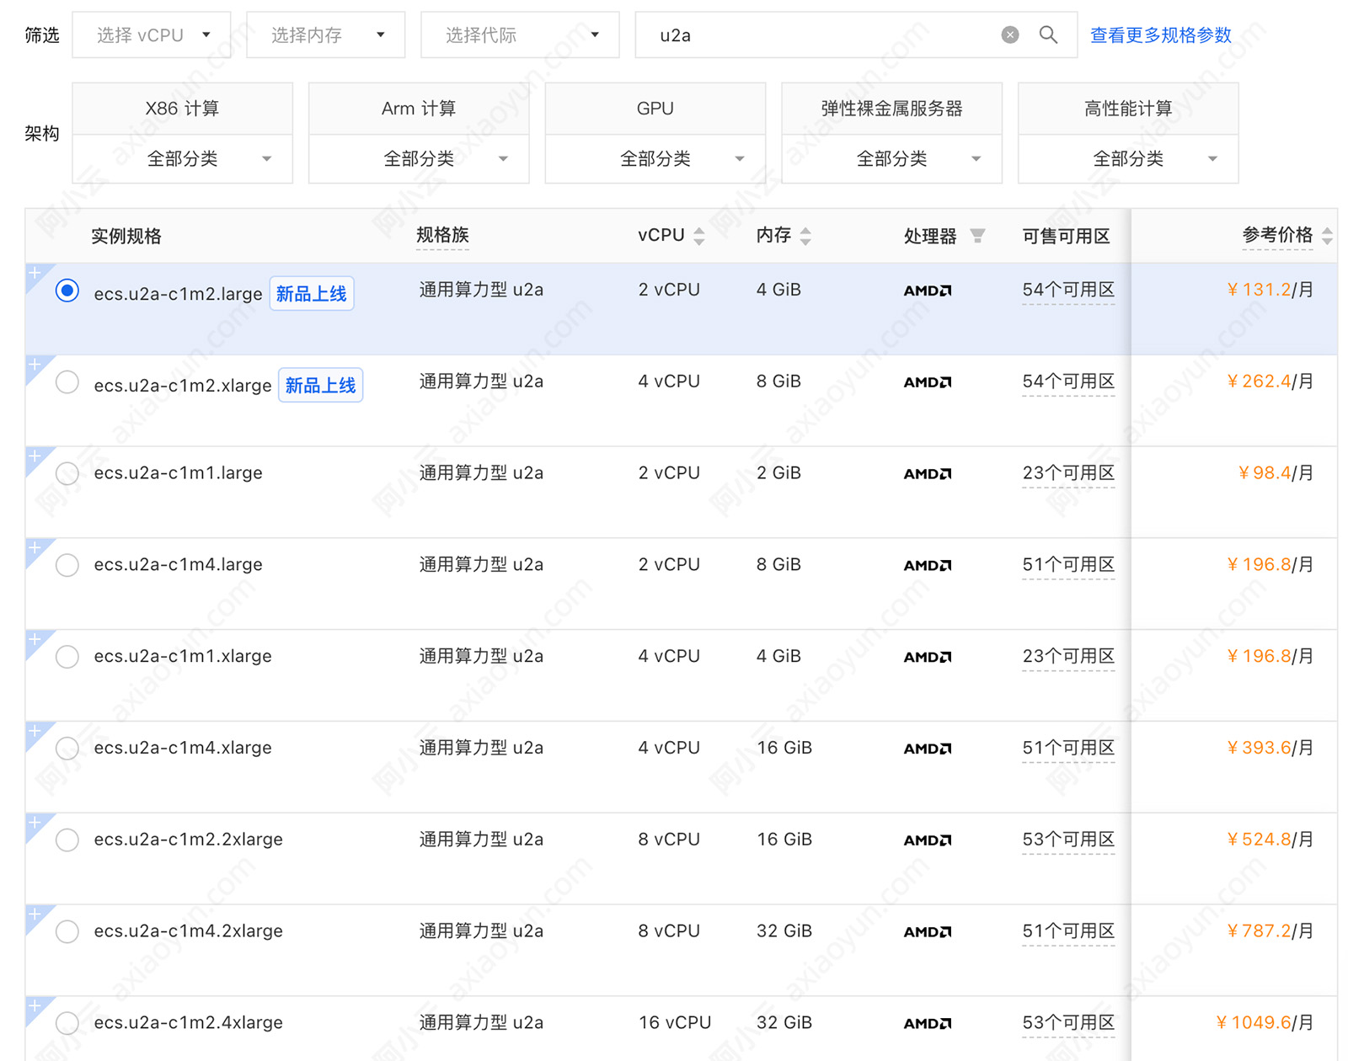Click AMD logo in ecs.u2a-c1m4.xlarge row
This screenshot has width=1348, height=1061.
point(928,749)
